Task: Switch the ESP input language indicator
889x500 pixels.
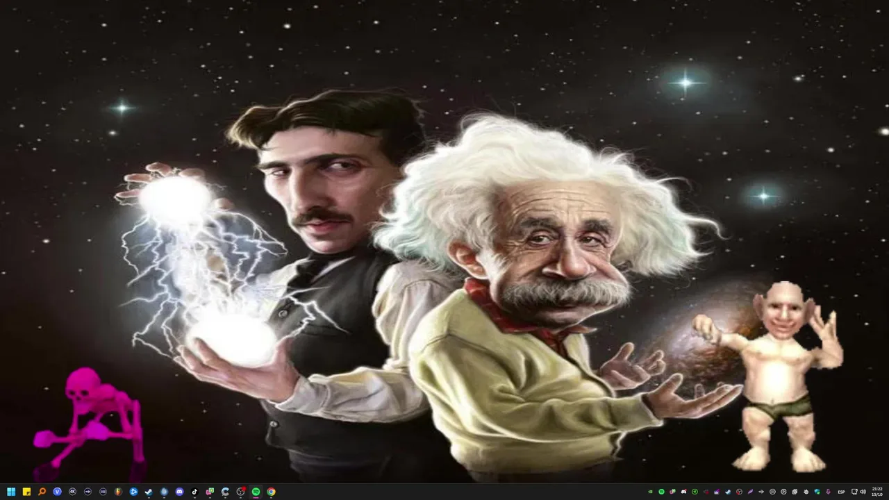Action: point(841,492)
